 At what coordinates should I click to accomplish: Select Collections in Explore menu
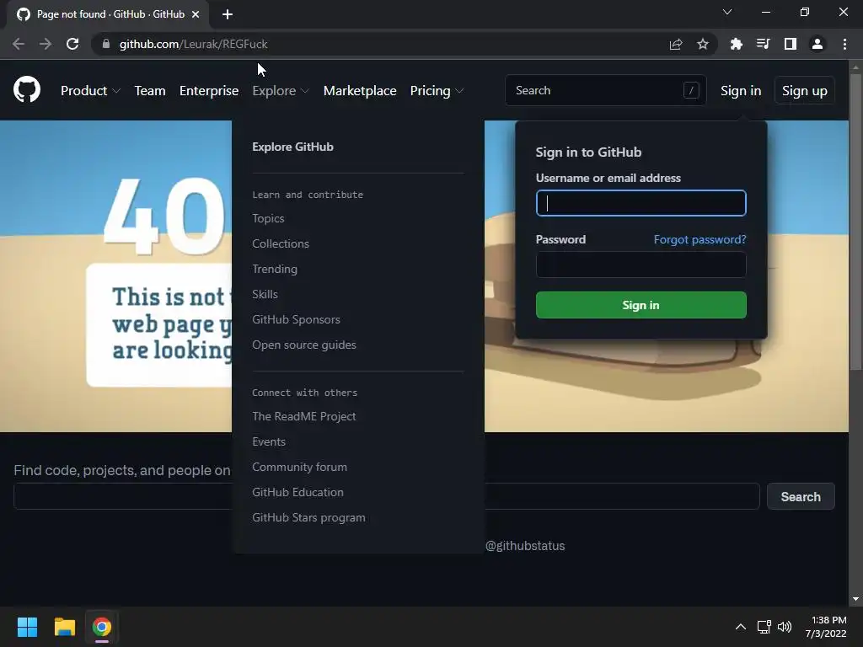click(x=281, y=243)
